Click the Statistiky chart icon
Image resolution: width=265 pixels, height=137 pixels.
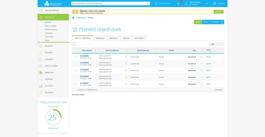pyautogui.click(x=41, y=86)
